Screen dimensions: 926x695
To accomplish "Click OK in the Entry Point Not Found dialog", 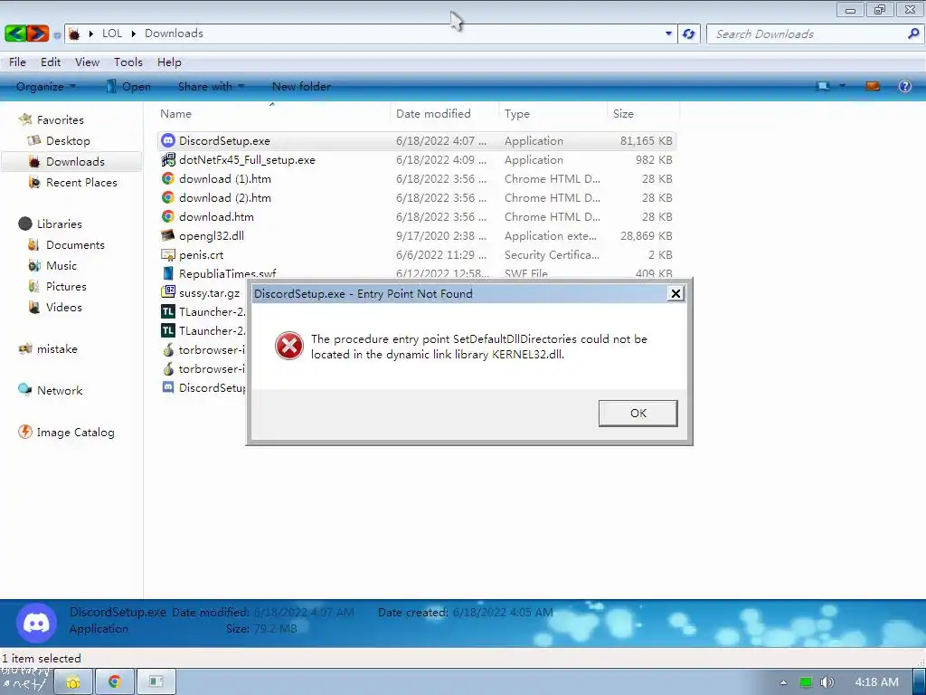I will coord(638,413).
